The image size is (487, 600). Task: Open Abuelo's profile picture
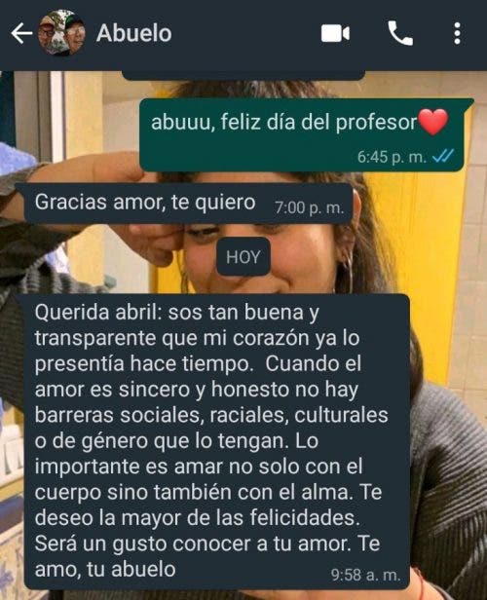tap(61, 33)
